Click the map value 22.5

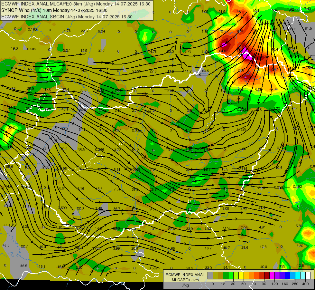84,31
